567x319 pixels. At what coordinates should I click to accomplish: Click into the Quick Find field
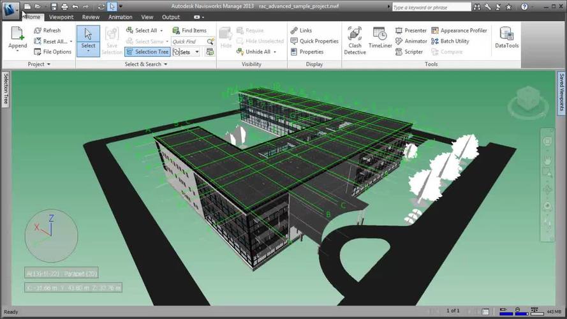[x=188, y=41]
